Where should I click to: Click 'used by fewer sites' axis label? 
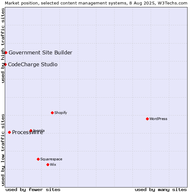click(33, 190)
